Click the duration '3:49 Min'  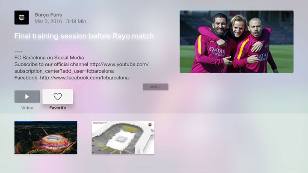(76, 21)
